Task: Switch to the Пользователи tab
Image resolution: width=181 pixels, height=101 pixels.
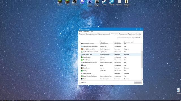Action: pyautogui.click(x=123, y=34)
